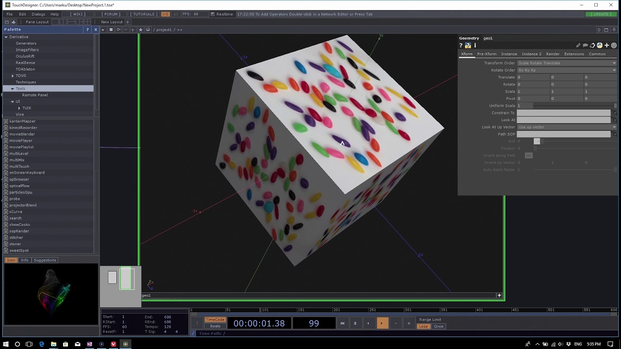This screenshot has height=349, width=621.
Task: Open the path bar dropdown arrow
Action: pyautogui.click(x=102, y=30)
